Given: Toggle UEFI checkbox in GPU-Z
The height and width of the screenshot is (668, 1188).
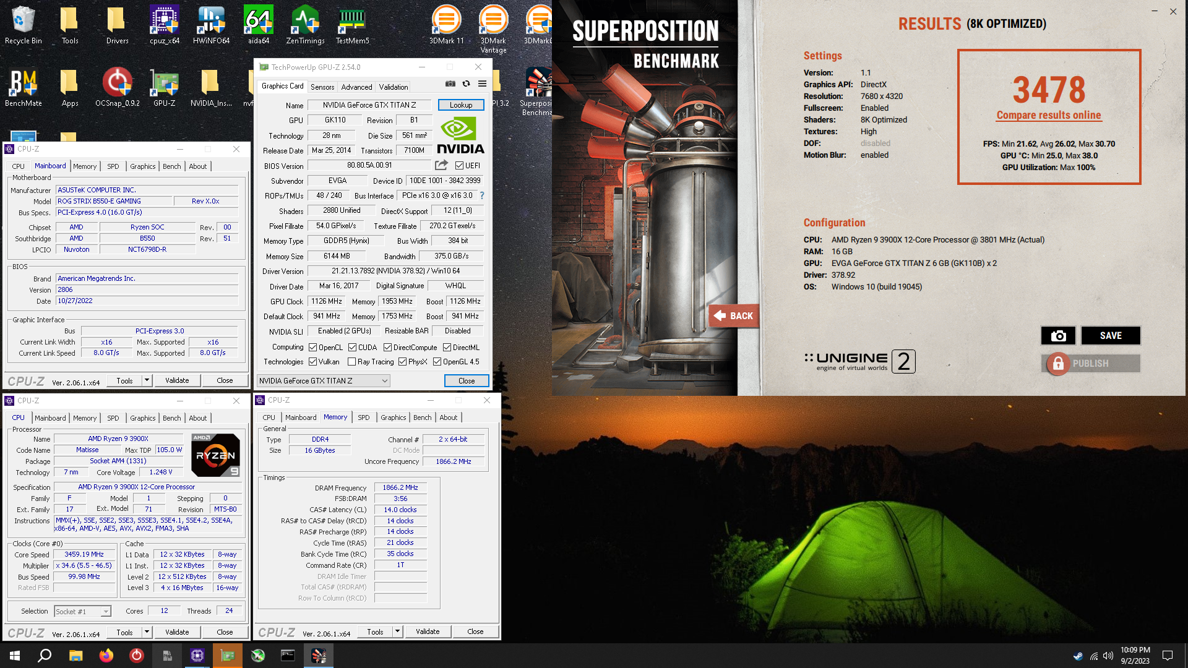Looking at the screenshot, I should [459, 166].
